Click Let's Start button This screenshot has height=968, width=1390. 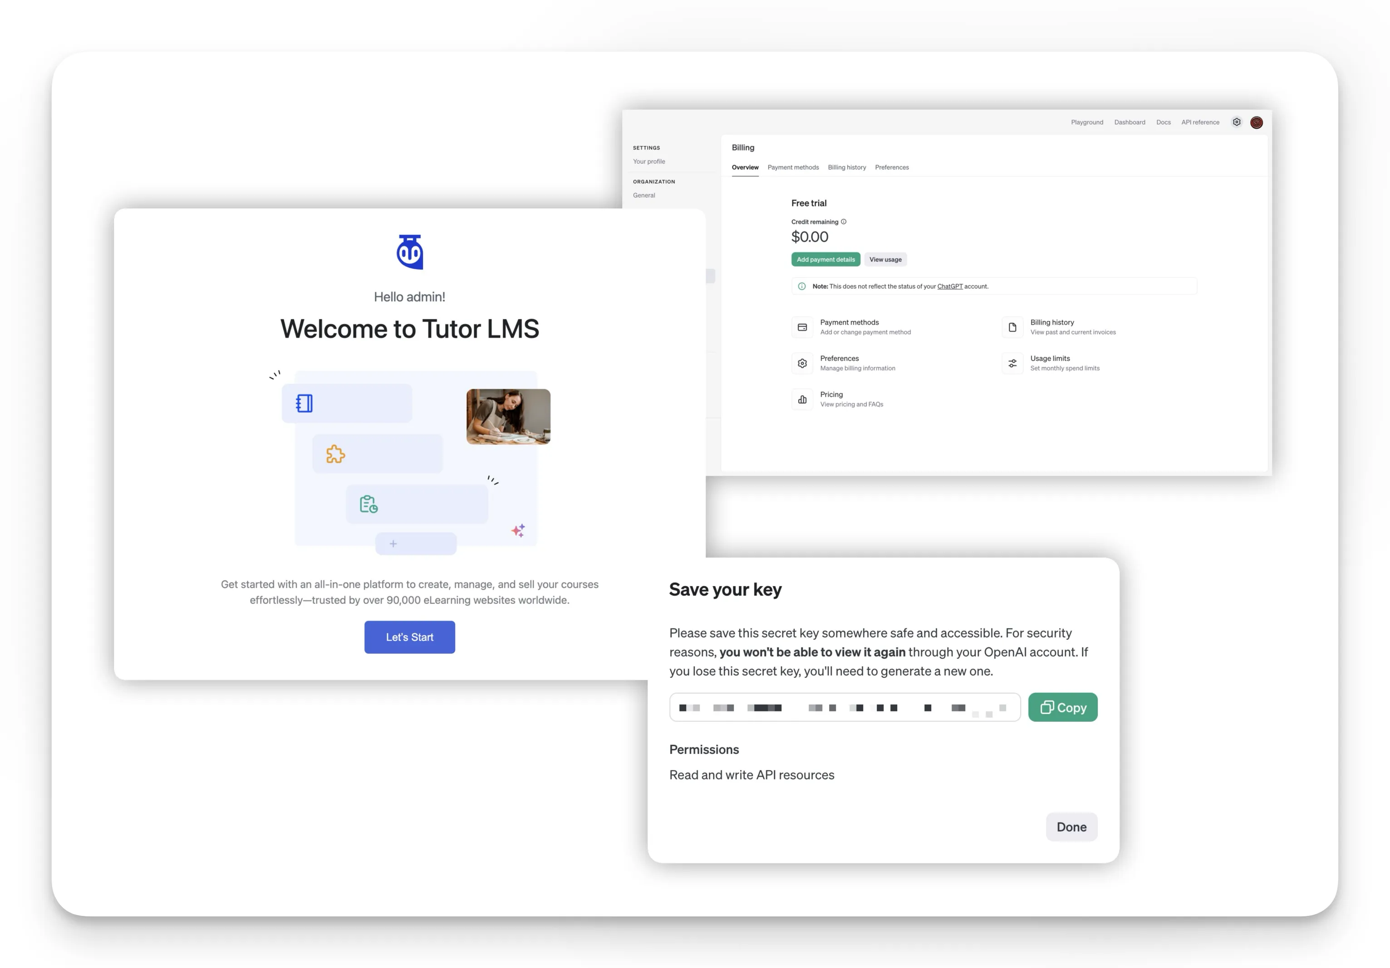409,637
